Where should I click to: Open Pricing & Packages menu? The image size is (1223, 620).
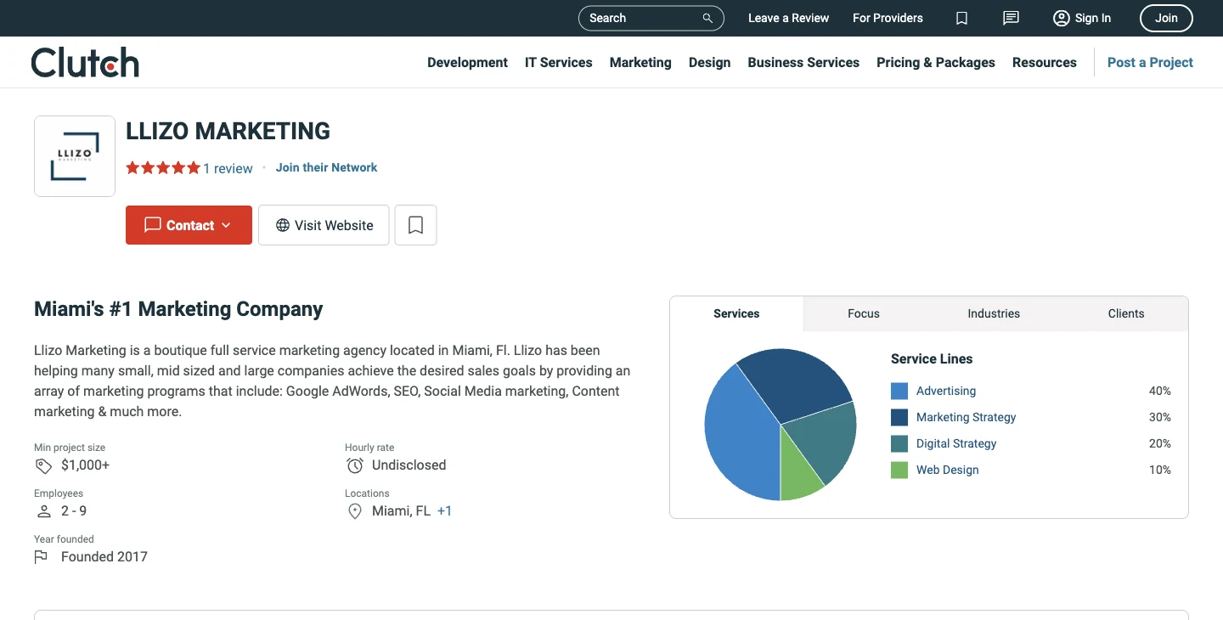[x=936, y=62]
